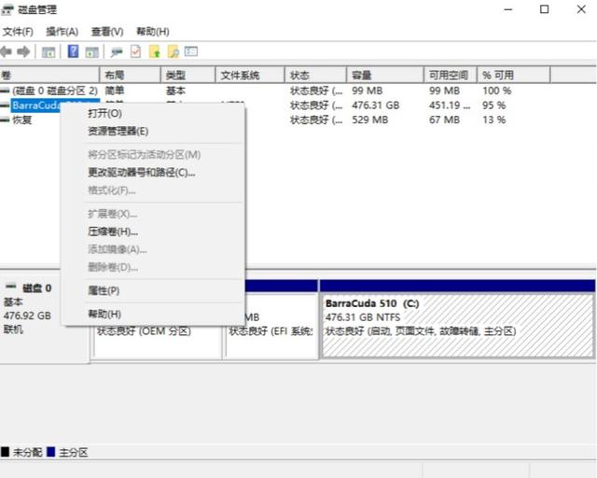Click the grayed 删除卷(D)... menu entry
The image size is (597, 478).
pyautogui.click(x=152, y=267)
